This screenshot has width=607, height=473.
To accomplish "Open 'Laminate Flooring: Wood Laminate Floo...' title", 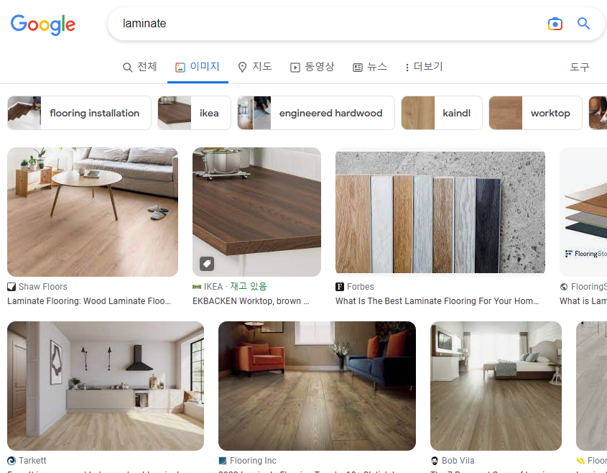I will point(89,301).
